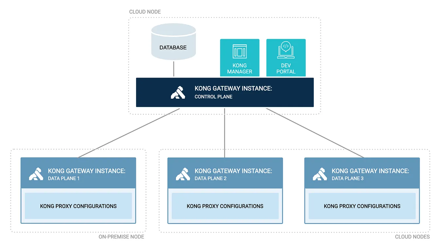Image resolution: width=444 pixels, height=246 pixels.
Task: Switch to the Kong Manager panel
Action: tap(240, 58)
